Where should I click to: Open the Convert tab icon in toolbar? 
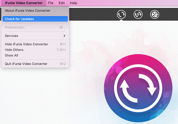[121, 14]
